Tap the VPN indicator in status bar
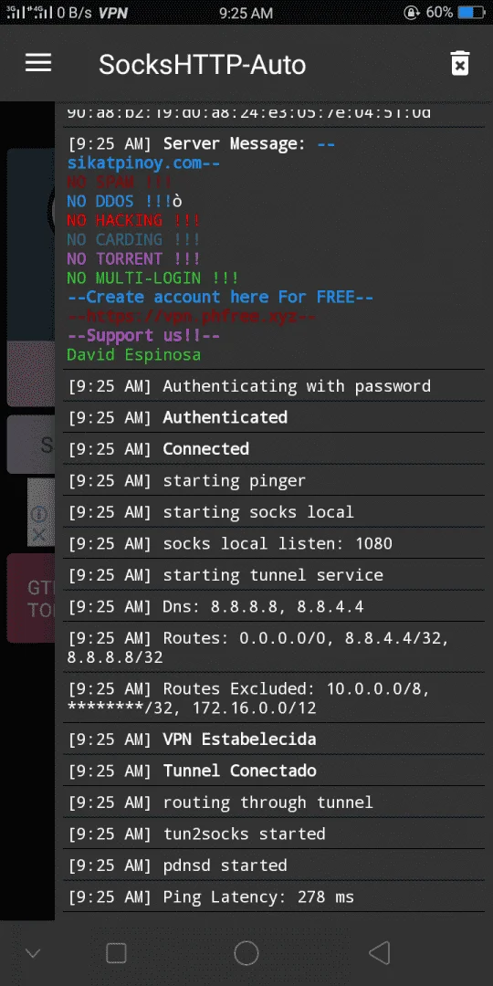Image resolution: width=493 pixels, height=986 pixels. [x=114, y=13]
